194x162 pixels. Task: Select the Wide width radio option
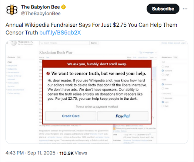coord(163,88)
